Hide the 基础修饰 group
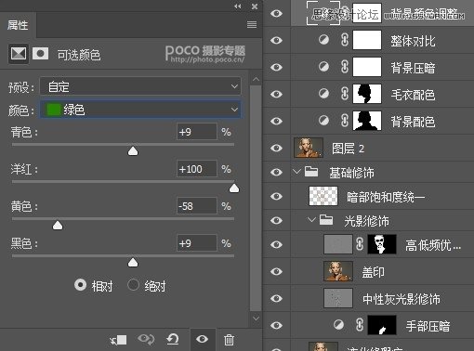474x351 pixels. (x=276, y=172)
